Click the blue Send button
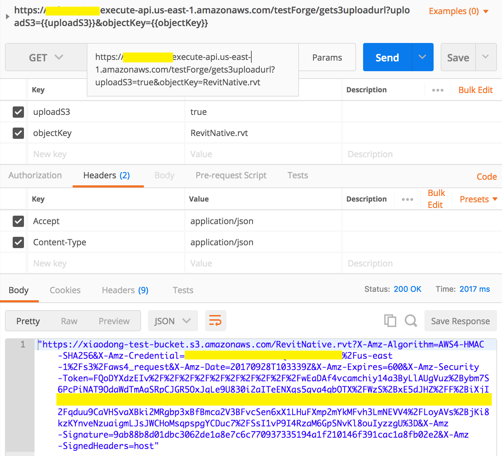Image resolution: width=502 pixels, height=456 pixels. pos(387,57)
